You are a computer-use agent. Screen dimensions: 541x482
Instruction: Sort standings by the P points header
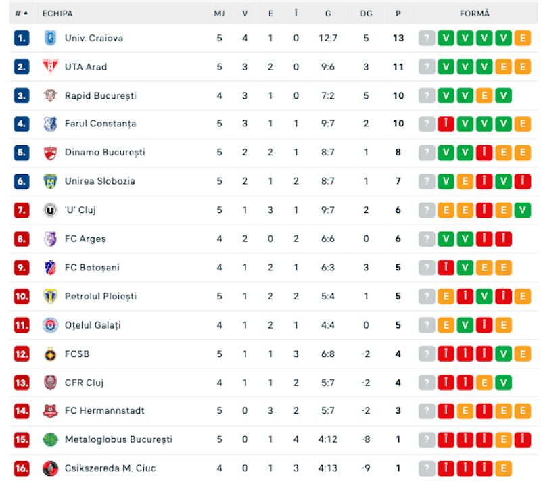tap(398, 14)
